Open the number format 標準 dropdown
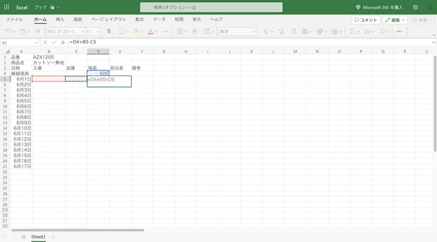437x242 pixels. coord(238,32)
